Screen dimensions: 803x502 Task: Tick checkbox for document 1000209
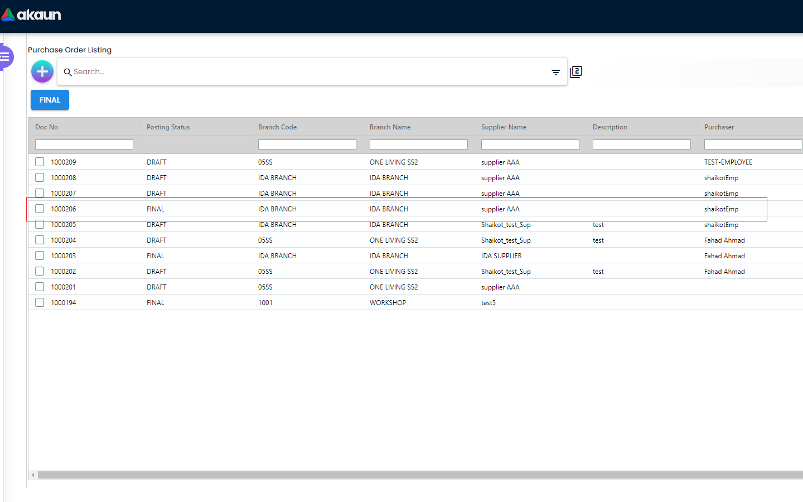[x=40, y=162]
